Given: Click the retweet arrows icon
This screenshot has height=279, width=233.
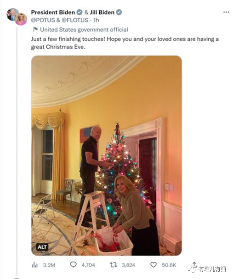Looking at the screenshot, I should pos(114,265).
